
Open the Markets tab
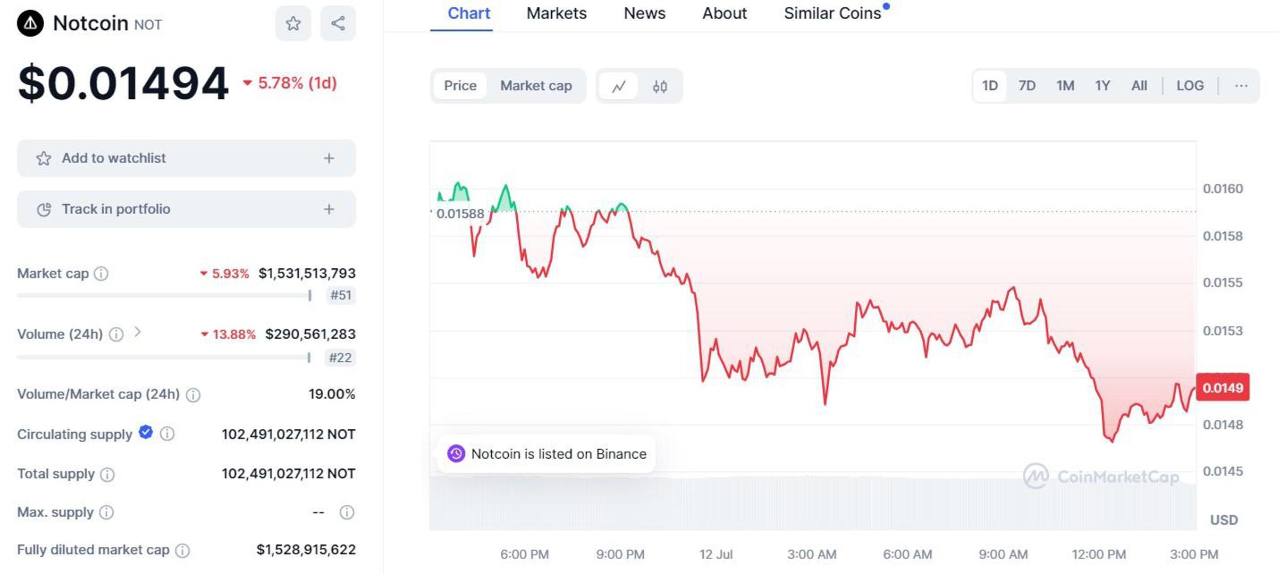coord(556,13)
